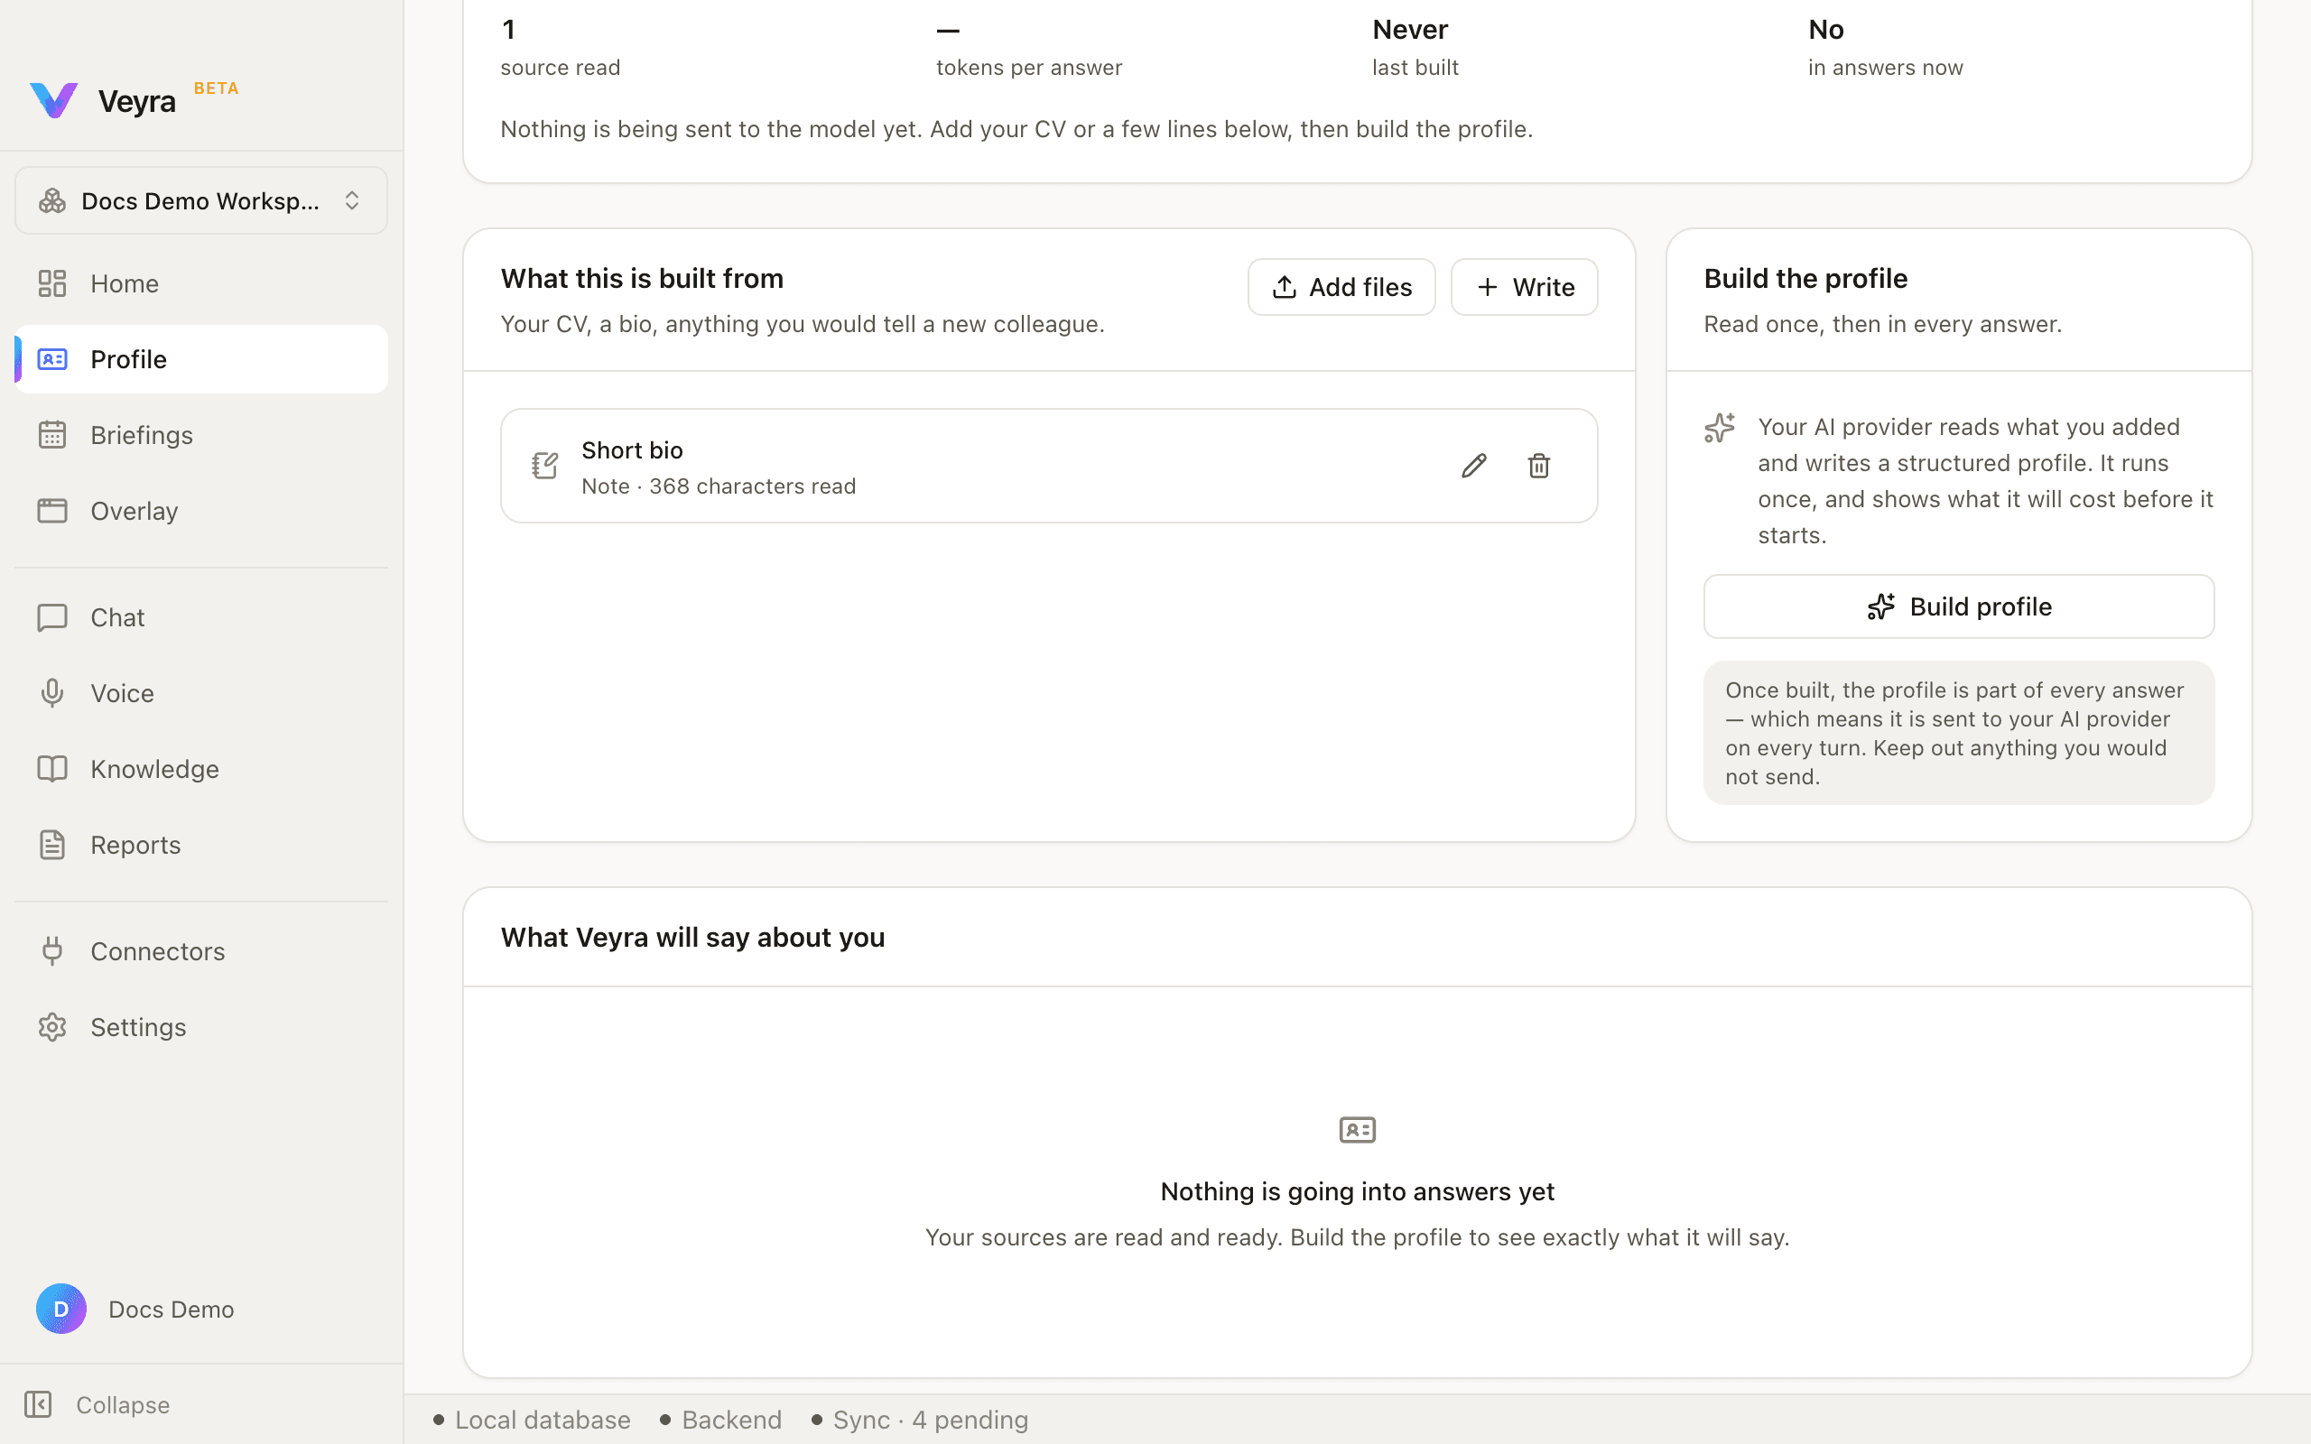Viewport: 2311px width, 1444px height.
Task: Open the Voice page
Action: point(201,693)
